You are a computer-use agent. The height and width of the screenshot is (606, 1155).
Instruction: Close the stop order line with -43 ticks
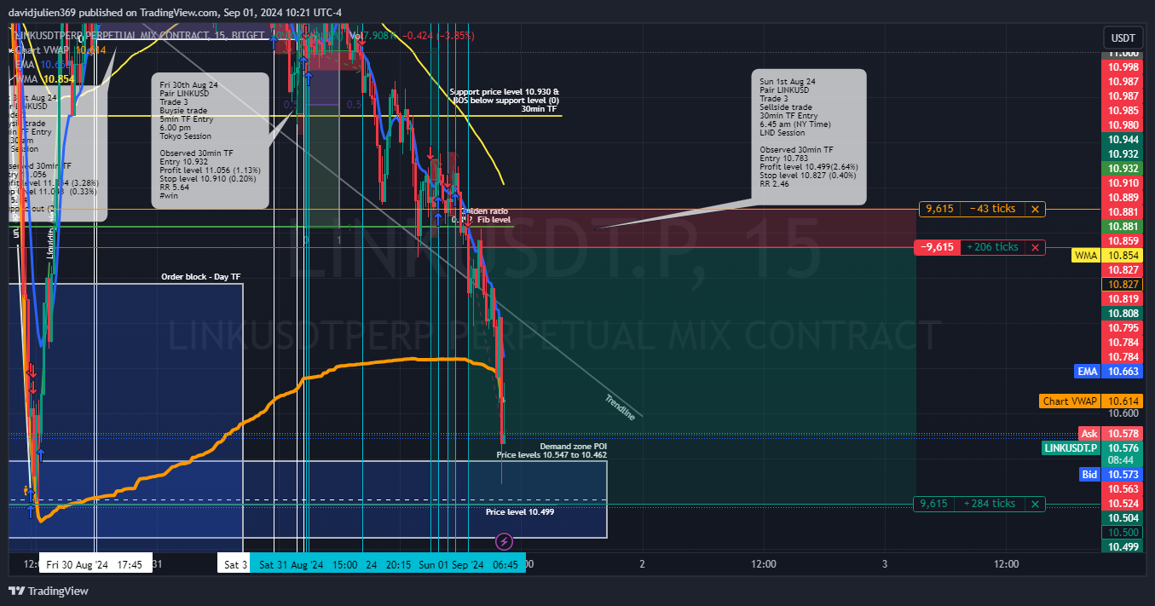(1035, 209)
